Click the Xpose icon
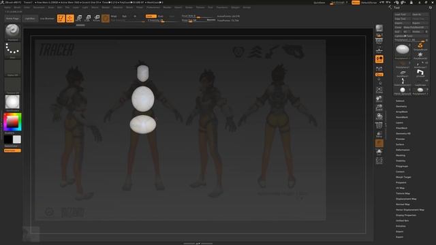This screenshot has width=436, height=245. (379, 161)
